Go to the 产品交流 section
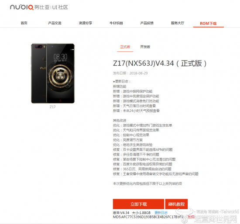The width and height of the screenshot is (240, 224). pyautogui.click(x=55, y=23)
